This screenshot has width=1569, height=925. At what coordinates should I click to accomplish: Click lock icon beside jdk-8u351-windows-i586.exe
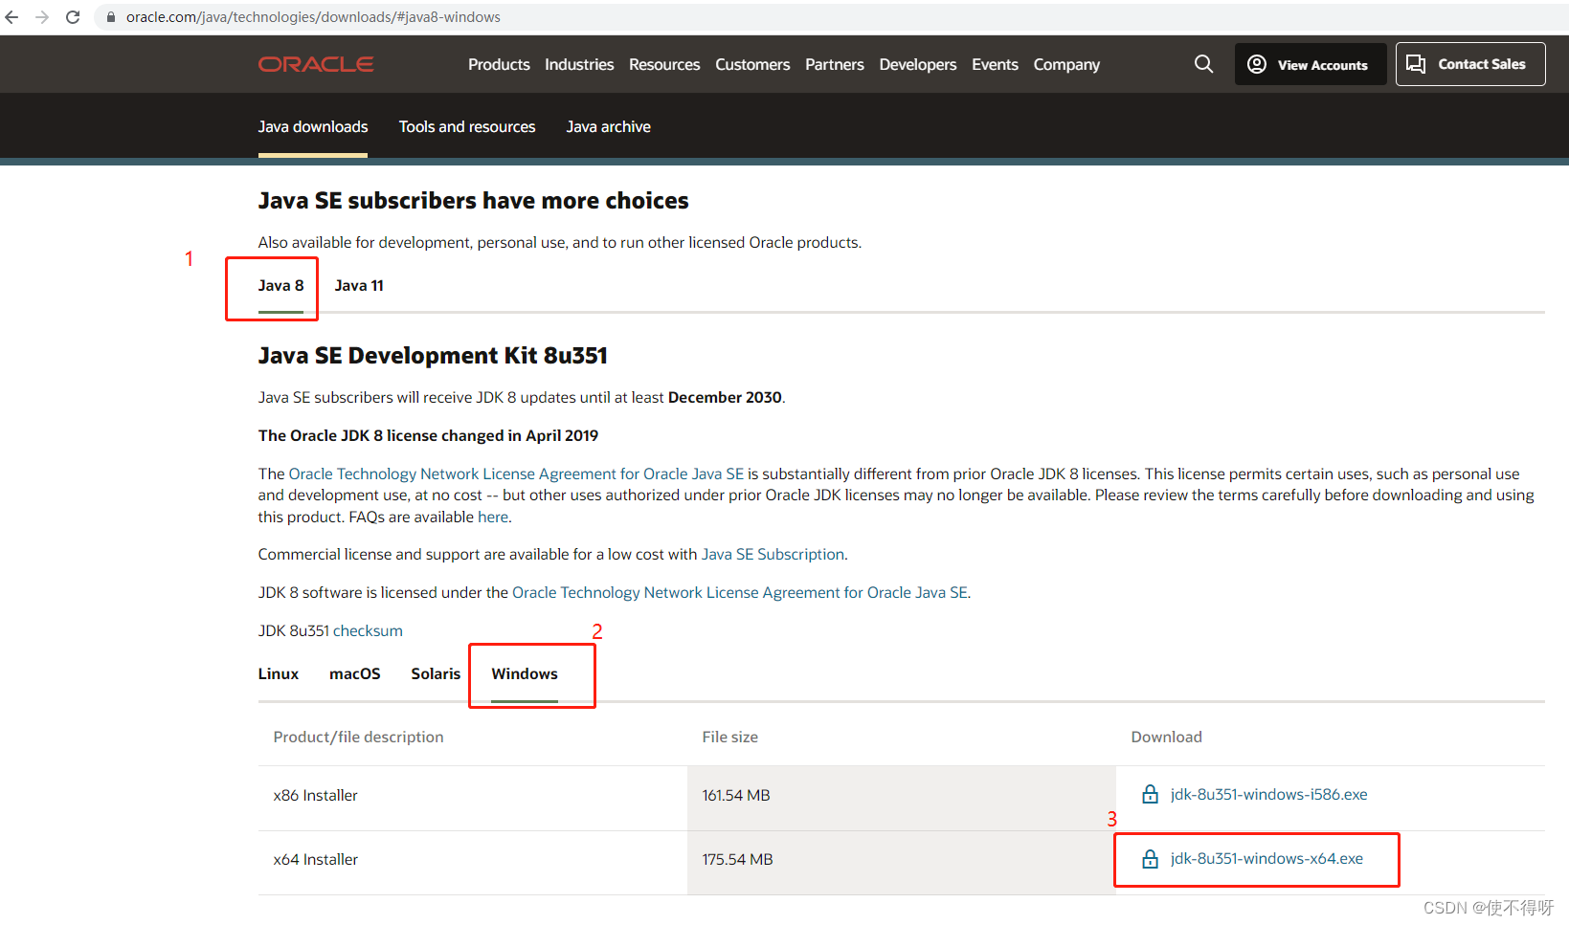coord(1150,794)
